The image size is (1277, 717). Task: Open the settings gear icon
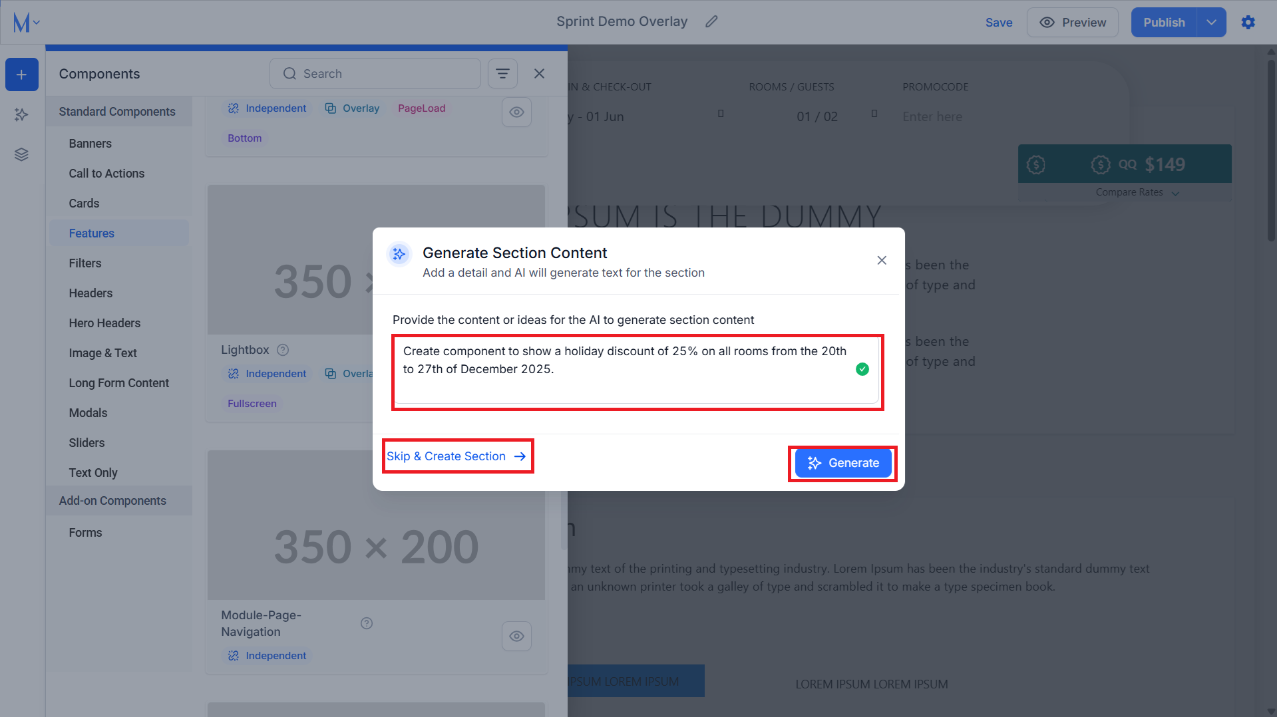[1248, 23]
